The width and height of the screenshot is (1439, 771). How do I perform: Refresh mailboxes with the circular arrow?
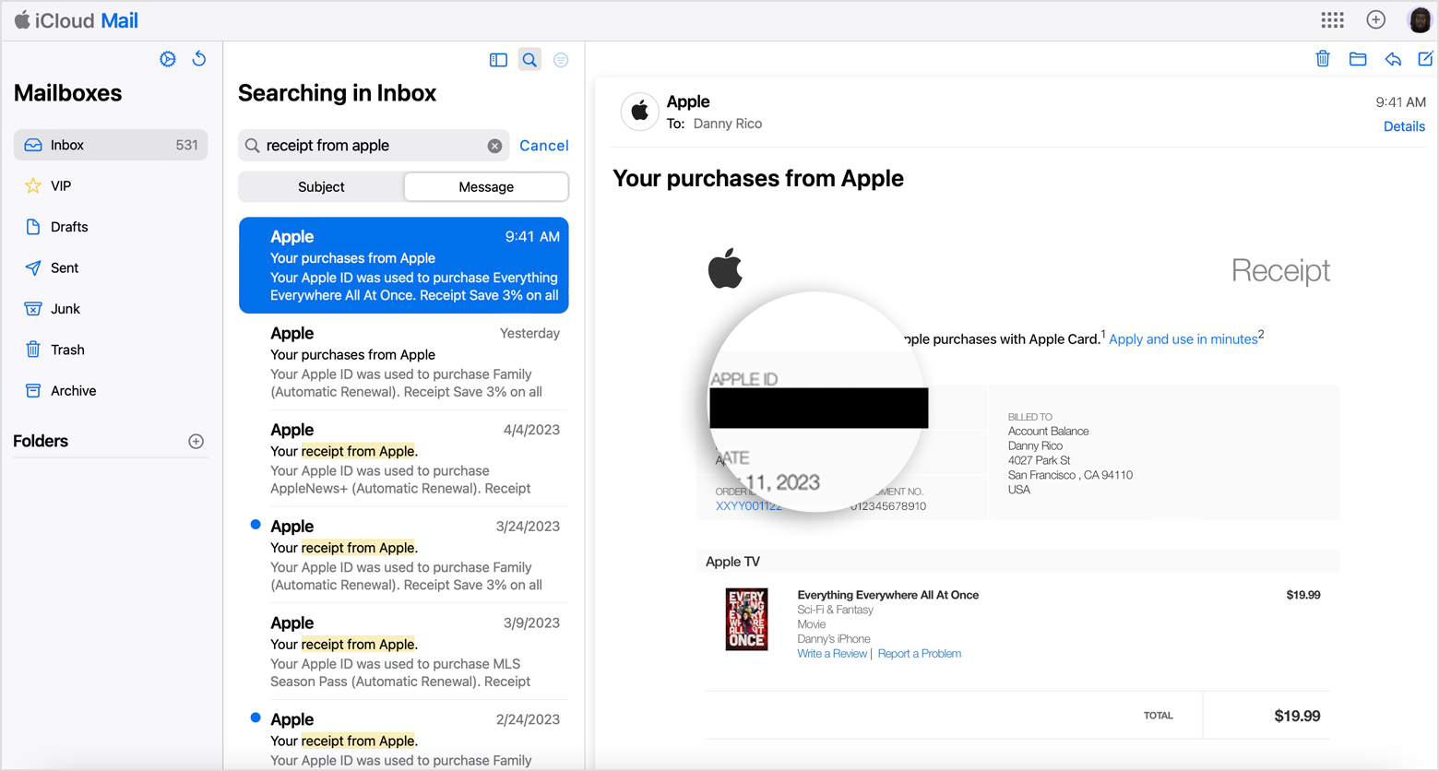coord(199,59)
